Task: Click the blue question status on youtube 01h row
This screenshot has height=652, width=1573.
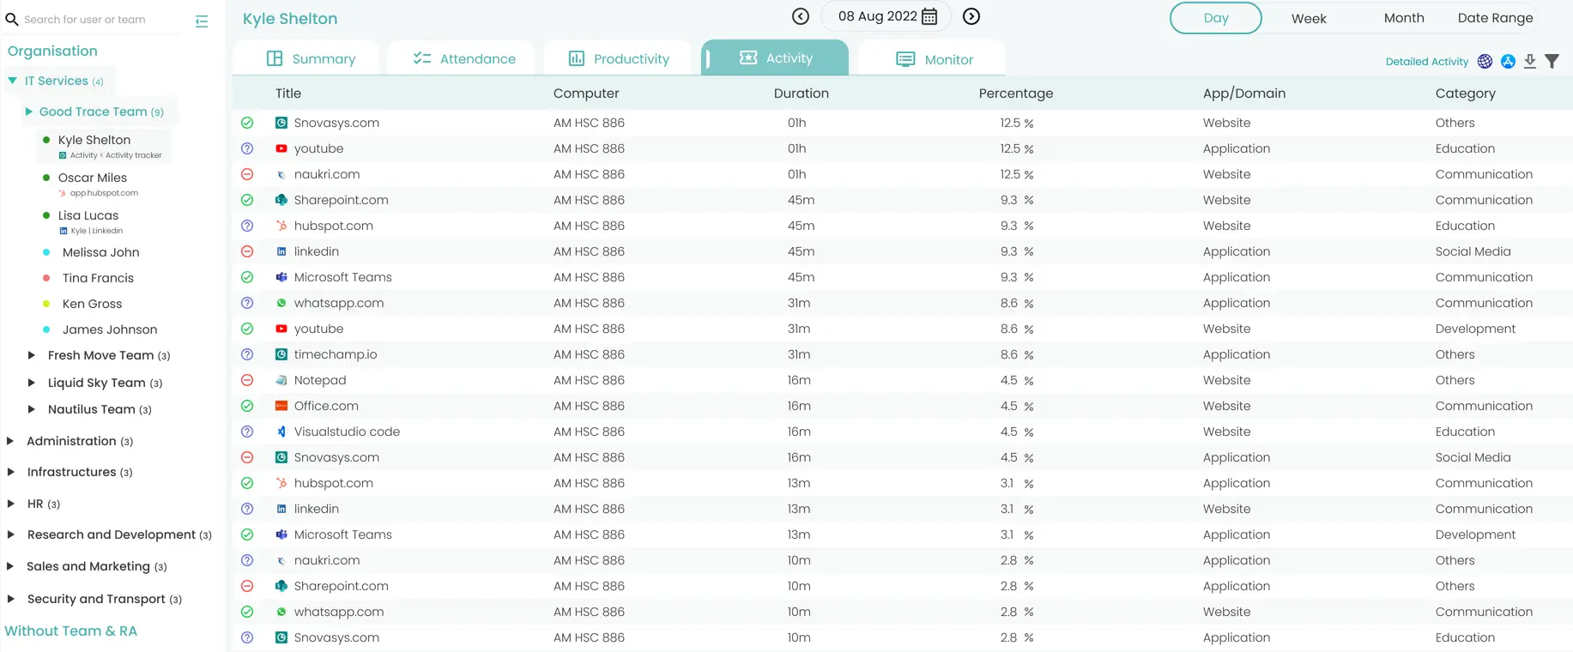Action: 247,148
